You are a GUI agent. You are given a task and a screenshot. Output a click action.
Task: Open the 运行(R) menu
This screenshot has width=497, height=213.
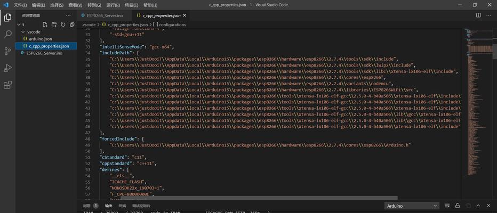tap(113, 5)
